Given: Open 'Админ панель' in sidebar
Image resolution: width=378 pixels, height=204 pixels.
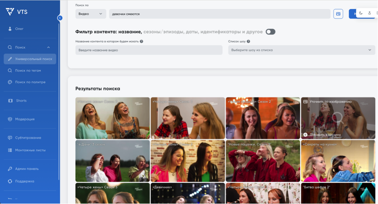Looking at the screenshot, I should (27, 169).
